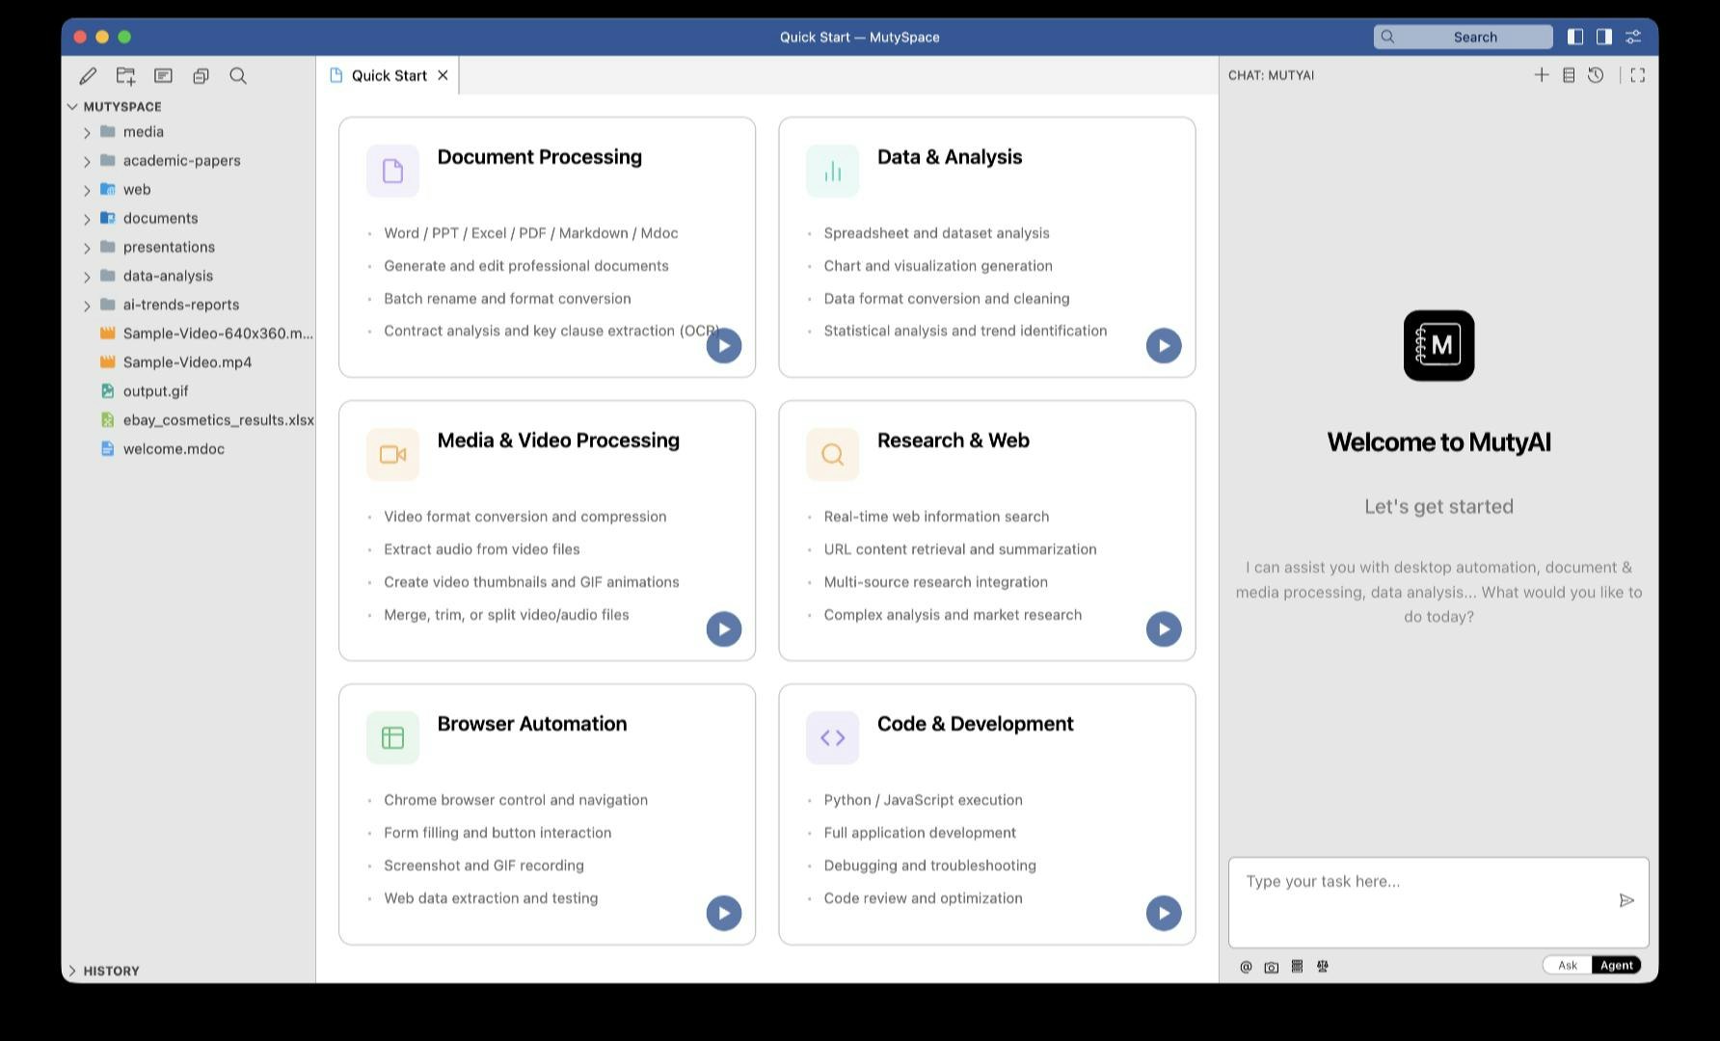Expand the HISTORY section
1720x1041 pixels.
pos(72,971)
